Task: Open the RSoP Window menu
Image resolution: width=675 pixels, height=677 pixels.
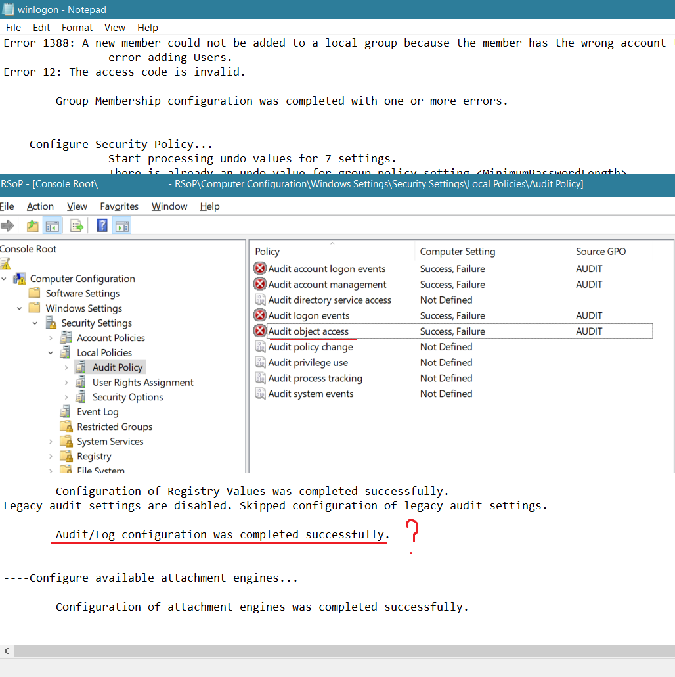Action: pos(169,206)
